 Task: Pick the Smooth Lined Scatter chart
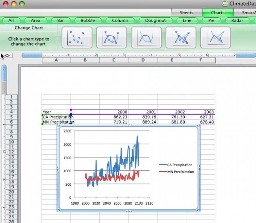[146, 37]
